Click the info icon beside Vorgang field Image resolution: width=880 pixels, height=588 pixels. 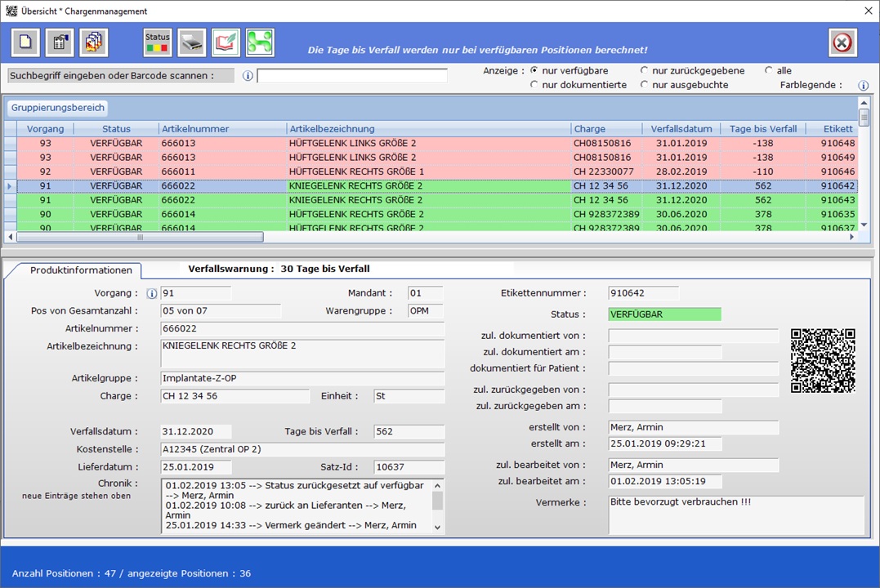[x=151, y=293]
